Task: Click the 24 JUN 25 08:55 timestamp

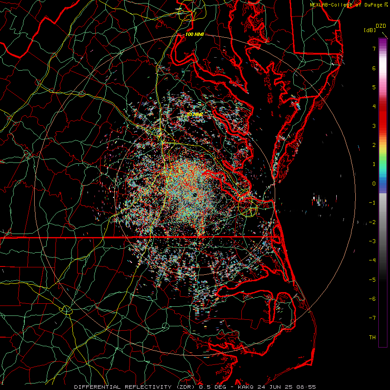Action: tap(286, 387)
